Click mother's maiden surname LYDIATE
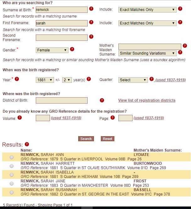Screen dimensions: 191x209 coord(141,155)
